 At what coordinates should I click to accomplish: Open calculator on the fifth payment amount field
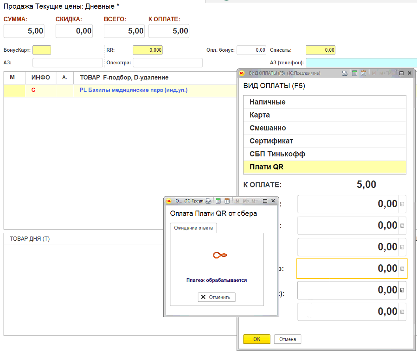[402, 290]
